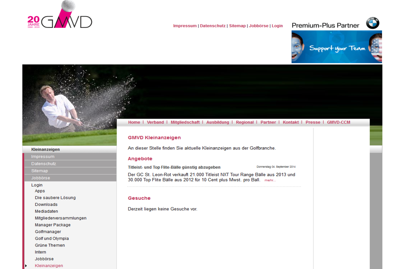
Task: Select Manager Package sidebar entry
Action: (x=53, y=225)
